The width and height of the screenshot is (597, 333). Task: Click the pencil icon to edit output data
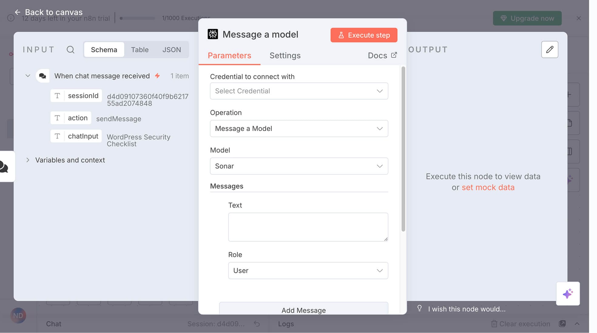click(549, 49)
